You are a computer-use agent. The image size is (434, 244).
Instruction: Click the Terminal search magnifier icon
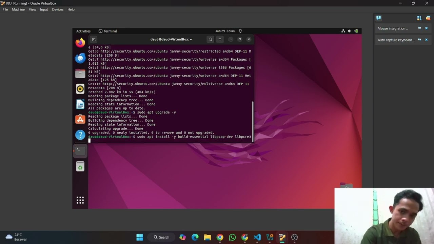[210, 39]
